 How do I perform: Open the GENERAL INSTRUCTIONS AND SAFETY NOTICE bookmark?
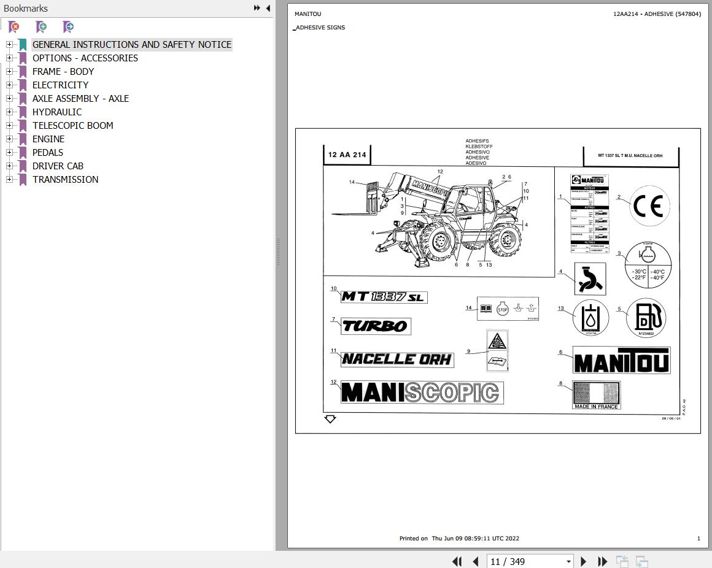tap(132, 44)
